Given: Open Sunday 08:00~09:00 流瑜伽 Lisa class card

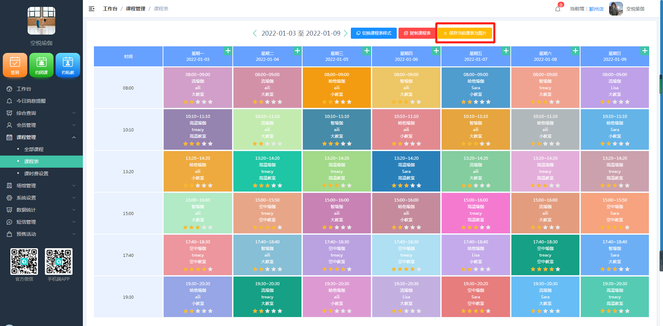Looking at the screenshot, I should [615, 88].
